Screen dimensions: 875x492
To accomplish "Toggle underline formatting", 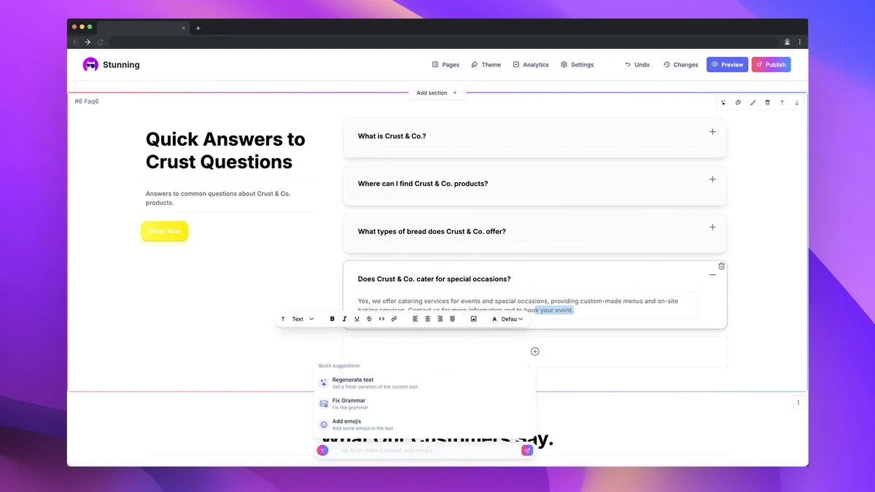I will coord(357,319).
